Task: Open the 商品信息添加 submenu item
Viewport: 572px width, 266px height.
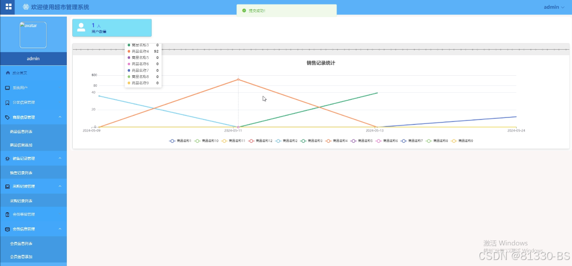Action: click(33, 145)
